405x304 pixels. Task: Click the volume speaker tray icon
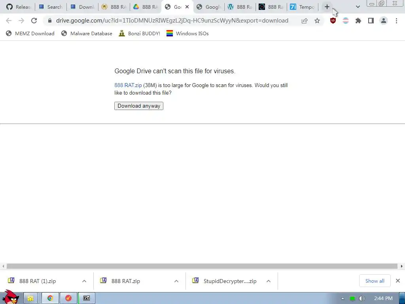point(362,298)
